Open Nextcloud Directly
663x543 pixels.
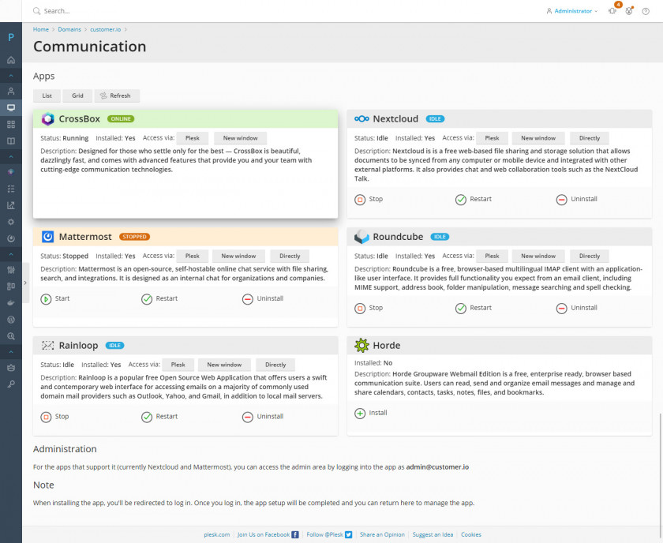(590, 138)
